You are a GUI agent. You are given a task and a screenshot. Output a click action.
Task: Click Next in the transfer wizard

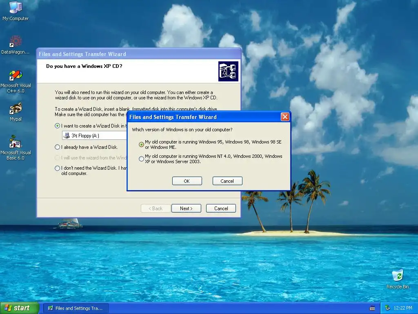tap(186, 209)
